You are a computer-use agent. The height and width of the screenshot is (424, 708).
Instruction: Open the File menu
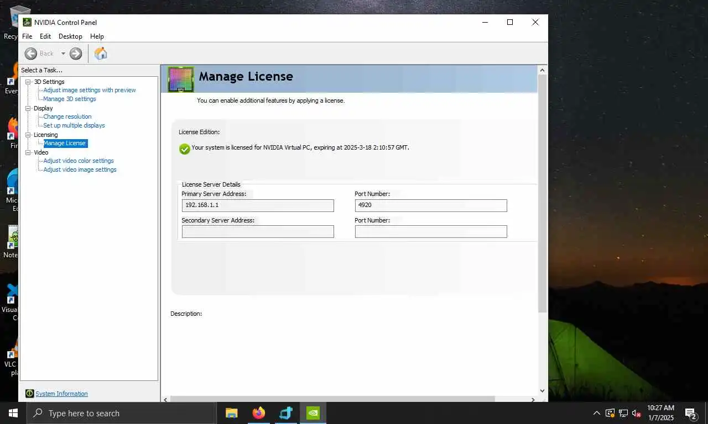coord(27,36)
